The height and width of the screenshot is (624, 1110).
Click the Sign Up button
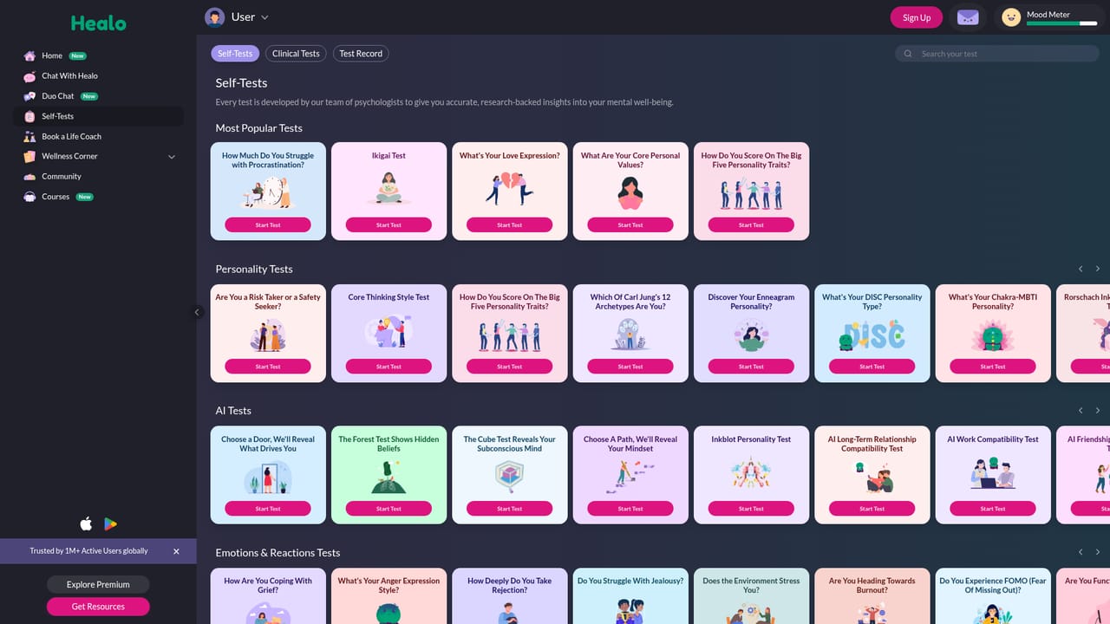pos(917,17)
